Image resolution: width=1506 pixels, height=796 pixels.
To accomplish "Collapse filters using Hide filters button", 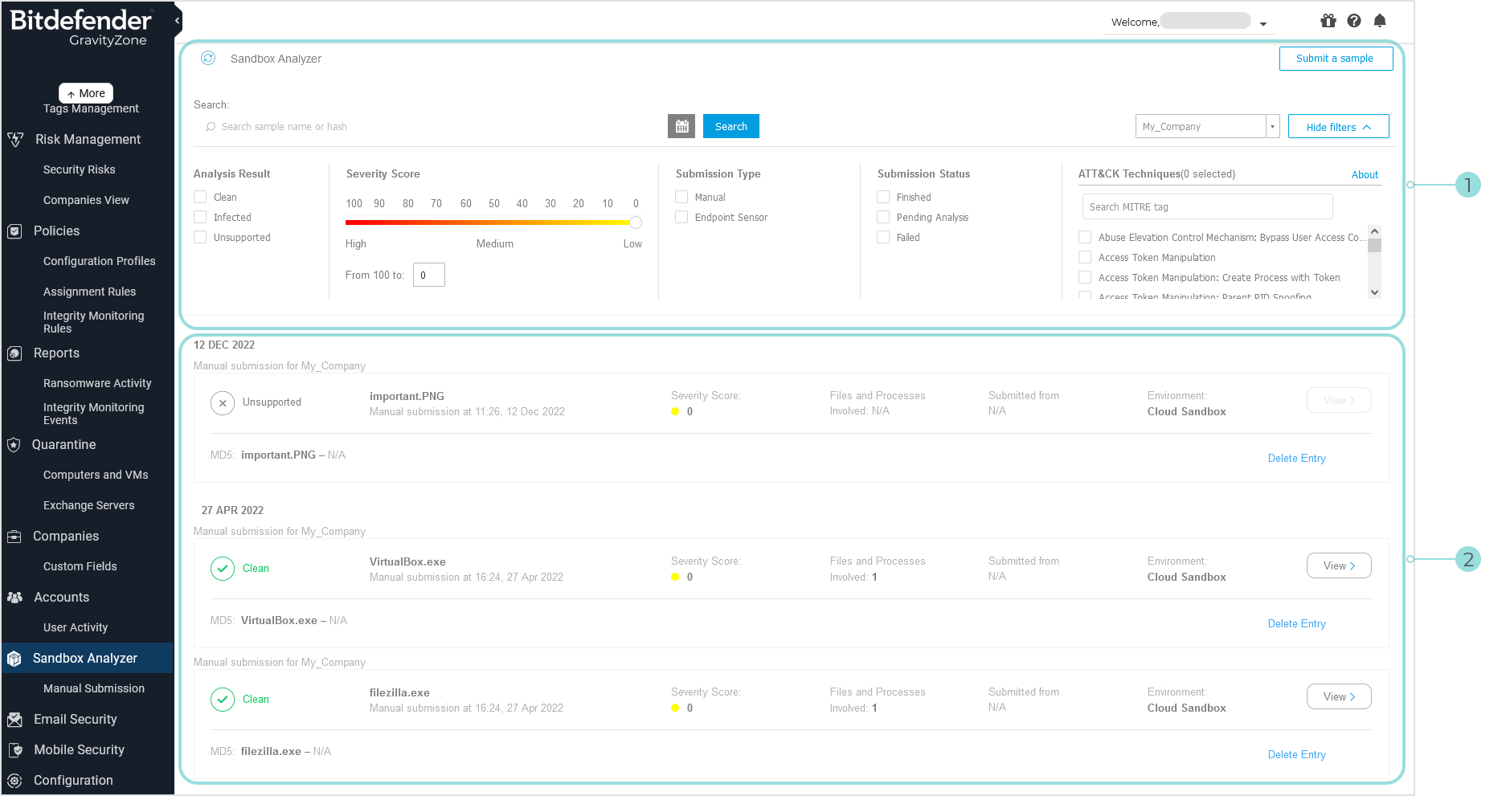I will [x=1338, y=127].
